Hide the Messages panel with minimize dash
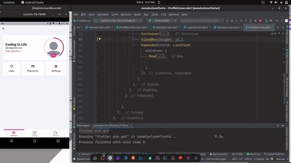 click(x=283, y=125)
